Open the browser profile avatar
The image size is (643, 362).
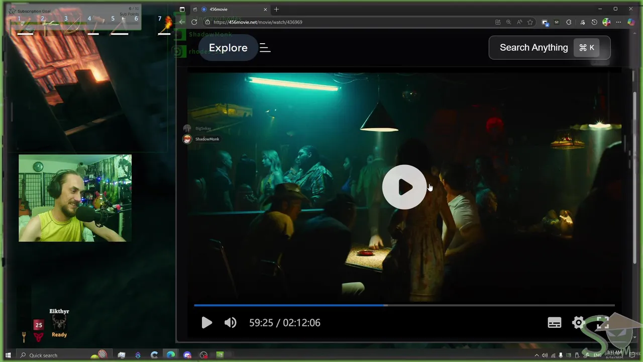(606, 22)
